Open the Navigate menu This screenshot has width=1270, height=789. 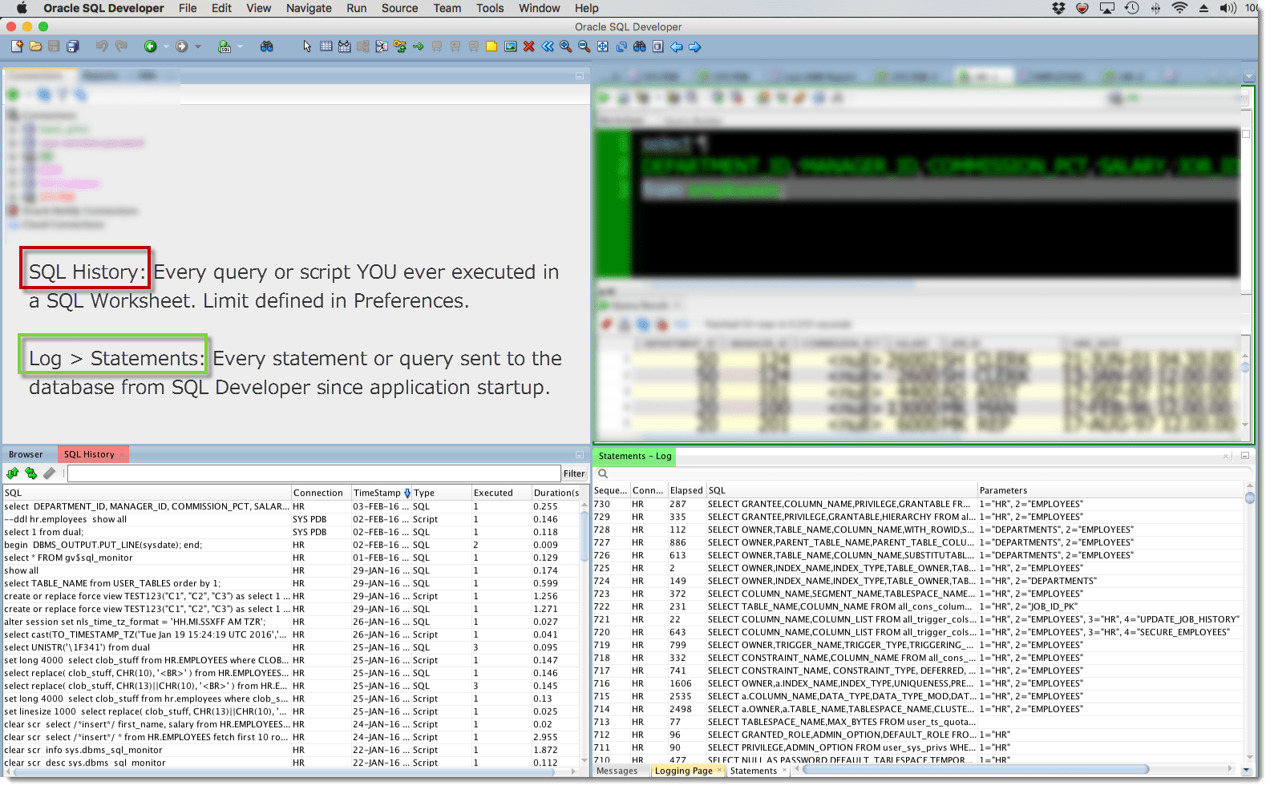click(309, 8)
